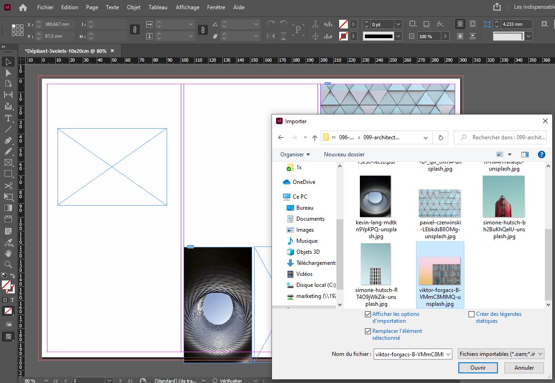Toggle constrain scaling proportions link icon
The height and width of the screenshot is (383, 555).
pyautogui.click(x=202, y=30)
